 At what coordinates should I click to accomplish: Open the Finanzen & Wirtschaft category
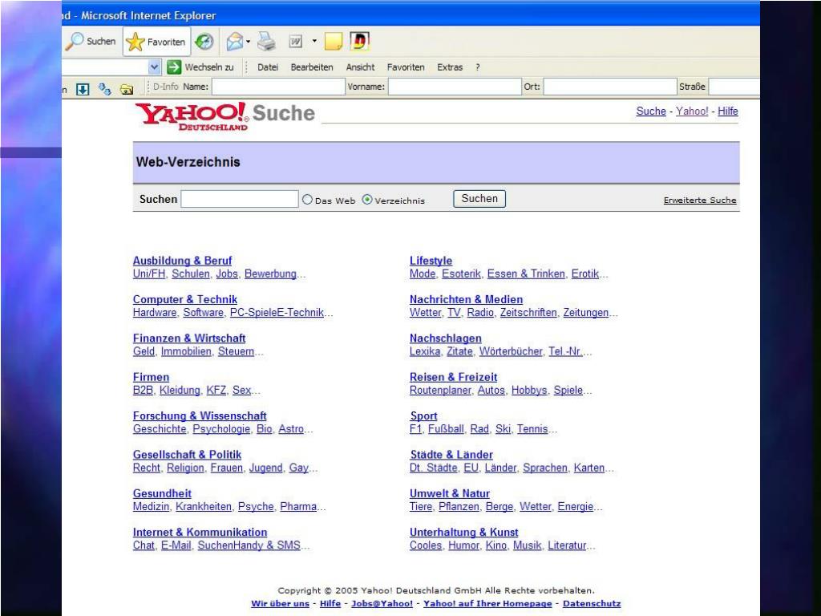[189, 338]
